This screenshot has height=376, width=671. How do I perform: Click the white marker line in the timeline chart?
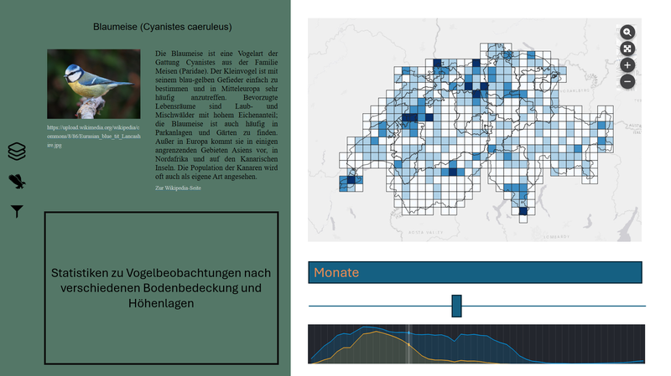(409, 343)
